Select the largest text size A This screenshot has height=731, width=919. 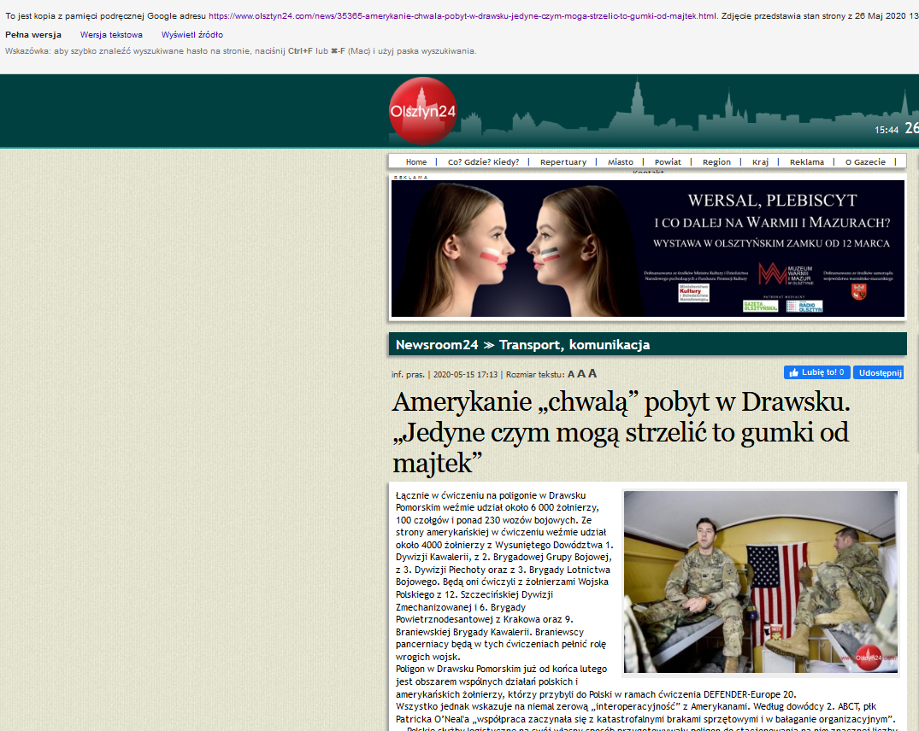tap(592, 373)
